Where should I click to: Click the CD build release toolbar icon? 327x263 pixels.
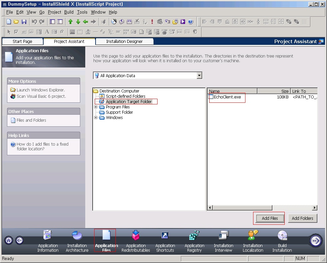click(x=114, y=22)
